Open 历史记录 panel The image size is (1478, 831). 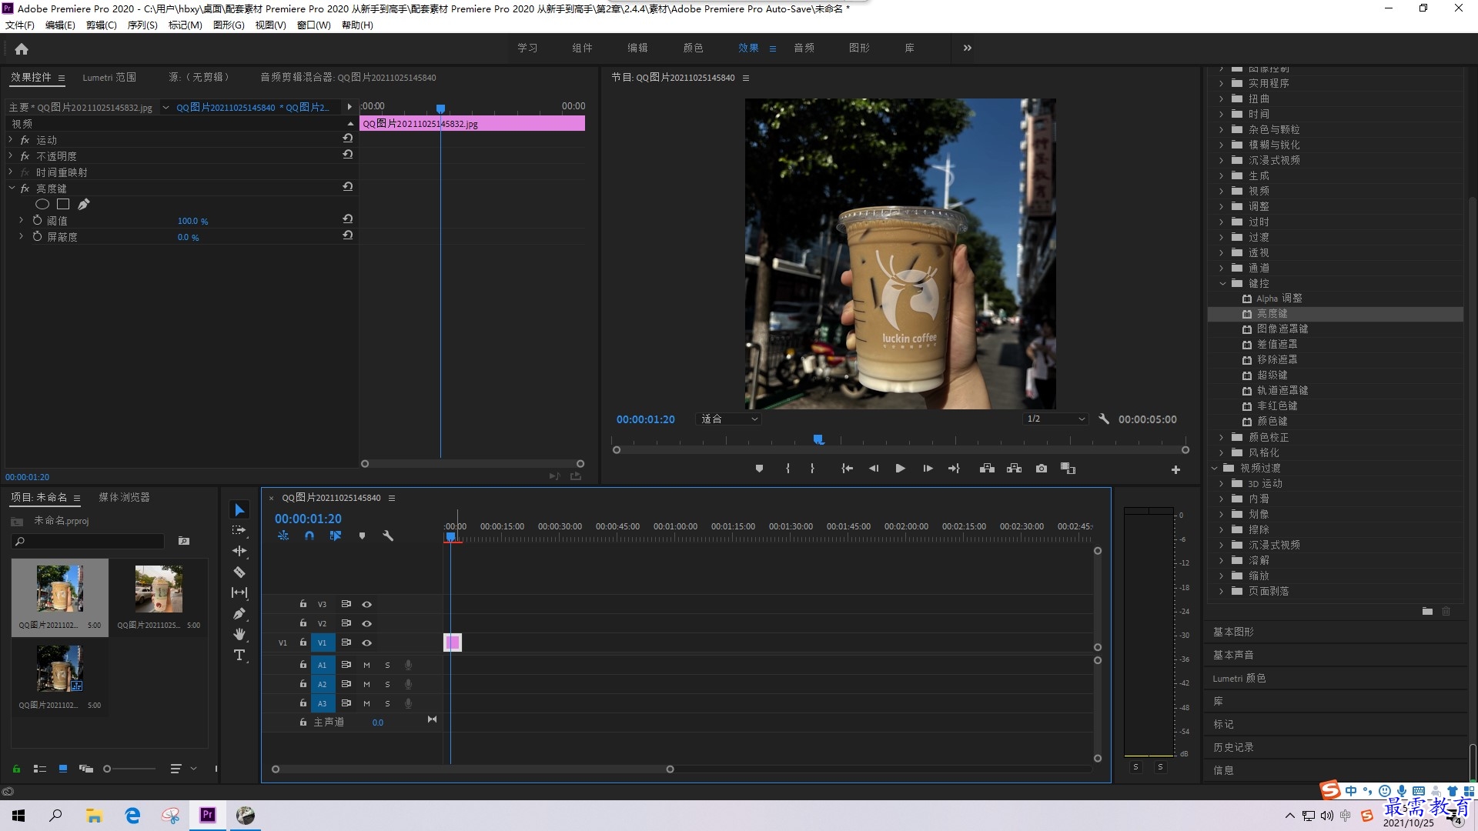(x=1233, y=747)
